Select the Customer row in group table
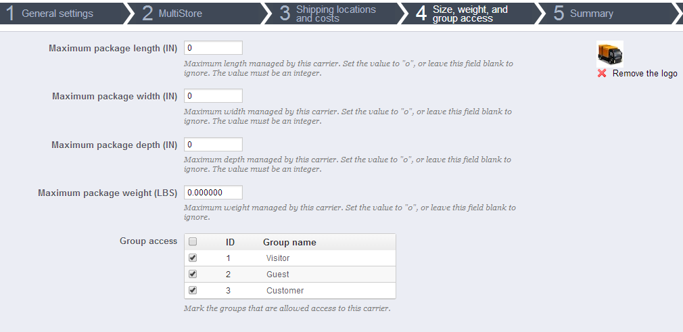 point(285,291)
